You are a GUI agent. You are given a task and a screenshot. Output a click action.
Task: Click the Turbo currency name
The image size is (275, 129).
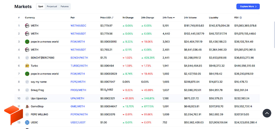(34, 66)
